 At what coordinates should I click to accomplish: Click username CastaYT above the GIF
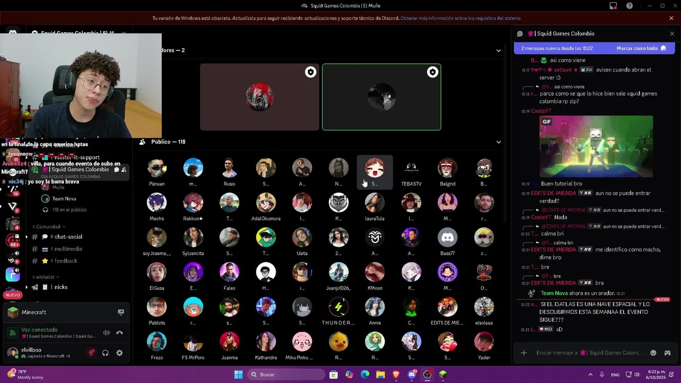coord(541,111)
